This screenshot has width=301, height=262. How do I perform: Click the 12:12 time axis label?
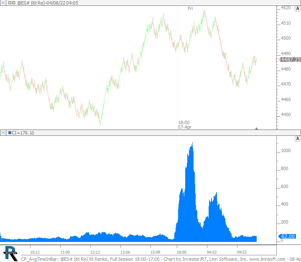click(x=95, y=252)
